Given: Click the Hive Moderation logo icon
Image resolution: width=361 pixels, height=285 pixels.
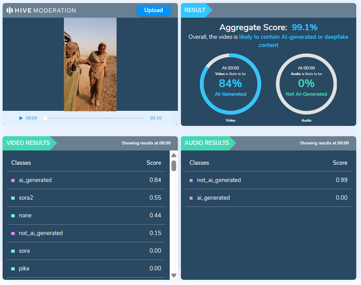Looking at the screenshot, I should coord(9,10).
